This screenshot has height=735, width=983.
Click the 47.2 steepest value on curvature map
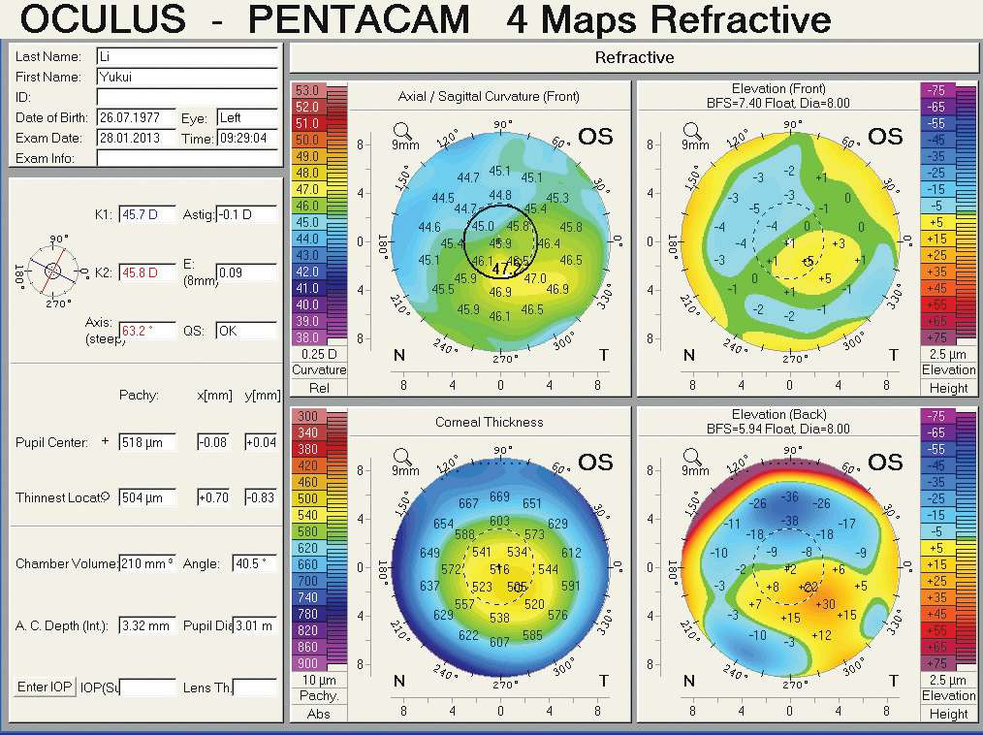pyautogui.click(x=505, y=269)
